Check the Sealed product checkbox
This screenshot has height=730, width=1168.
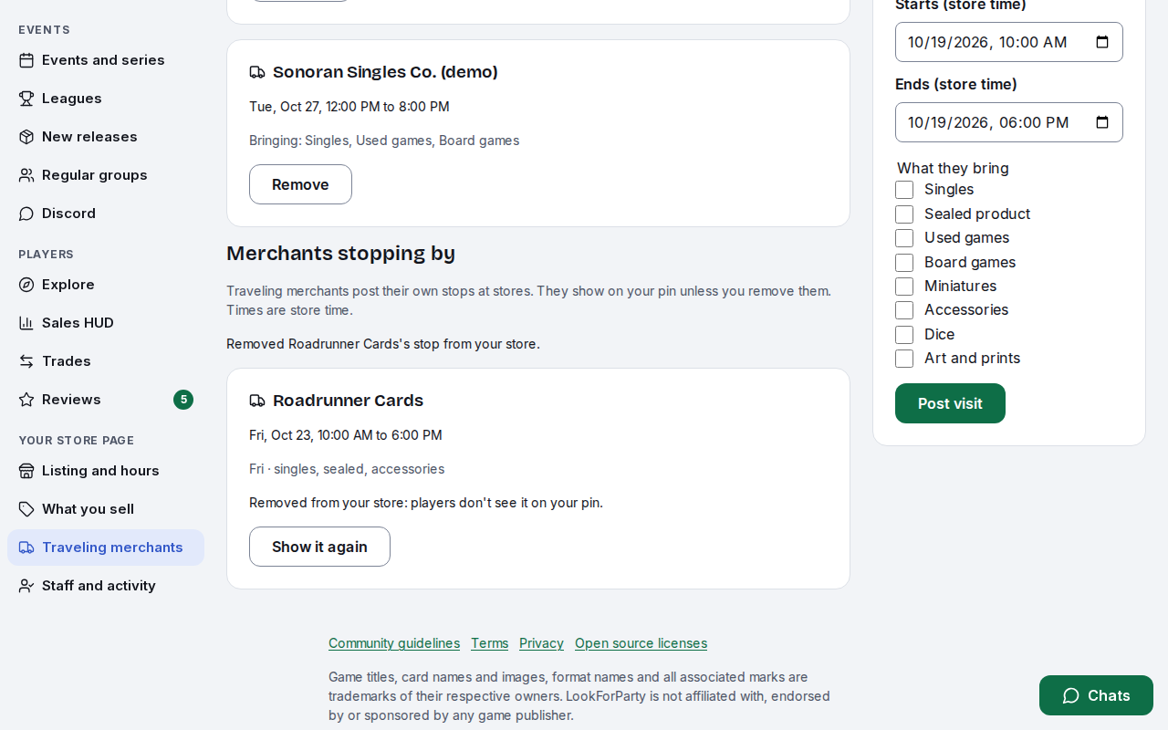coord(904,214)
